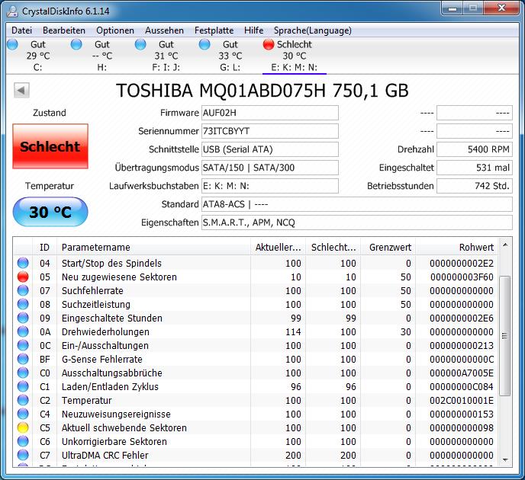Image resolution: width=525 pixels, height=480 pixels.
Task: Click the blue status orb above F: I: J:
Action: click(140, 44)
